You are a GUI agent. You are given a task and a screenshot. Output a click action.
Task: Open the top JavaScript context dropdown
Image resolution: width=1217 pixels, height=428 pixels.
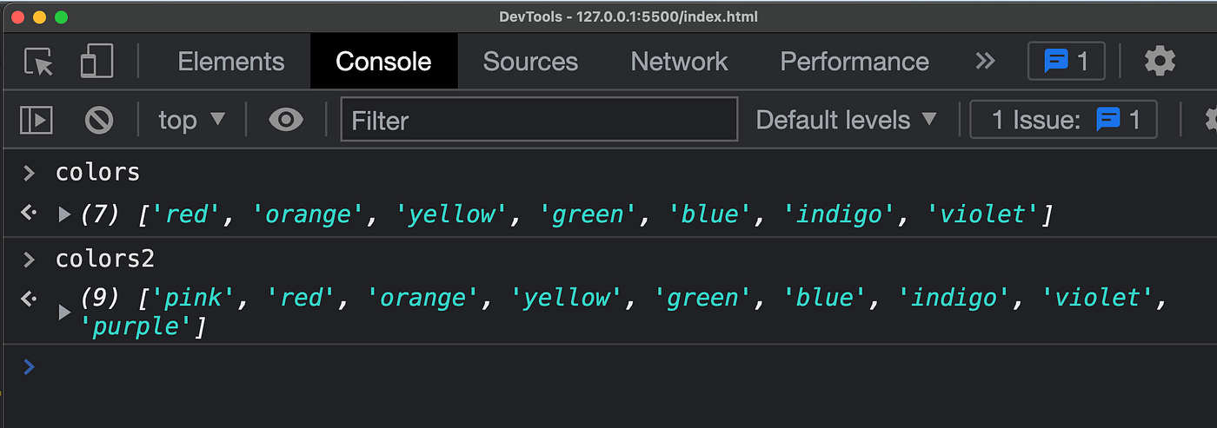pyautogui.click(x=191, y=120)
